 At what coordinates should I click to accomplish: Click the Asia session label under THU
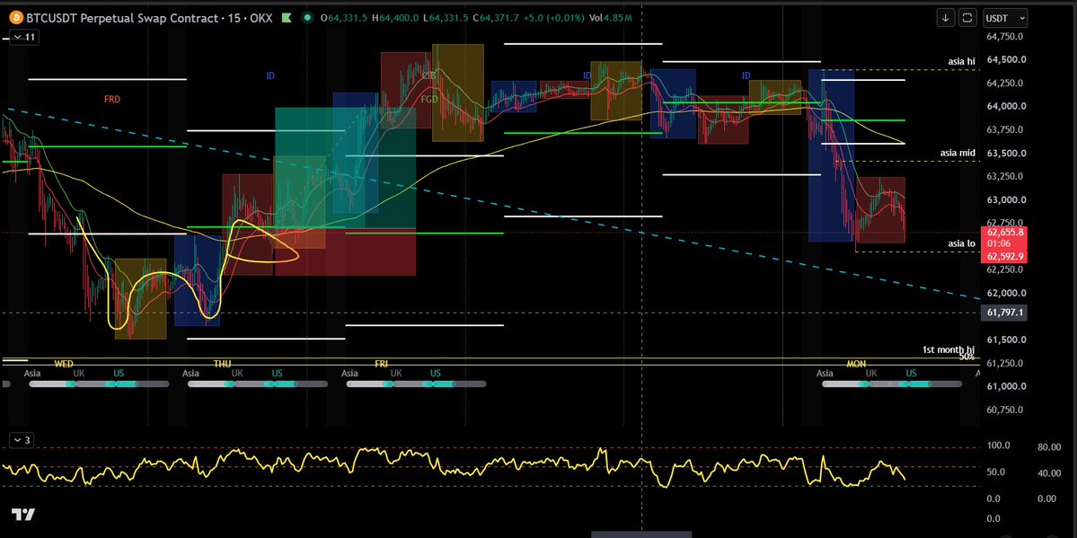pyautogui.click(x=190, y=373)
